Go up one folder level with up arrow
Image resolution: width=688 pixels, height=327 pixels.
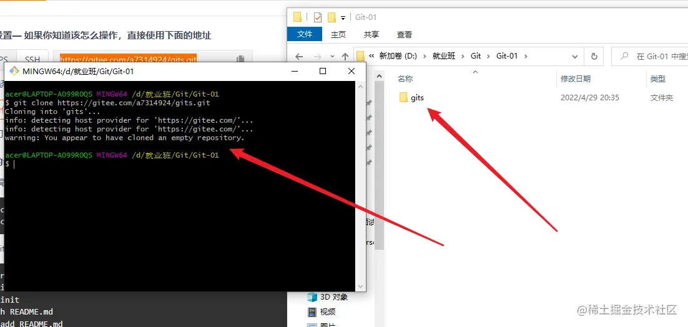345,57
